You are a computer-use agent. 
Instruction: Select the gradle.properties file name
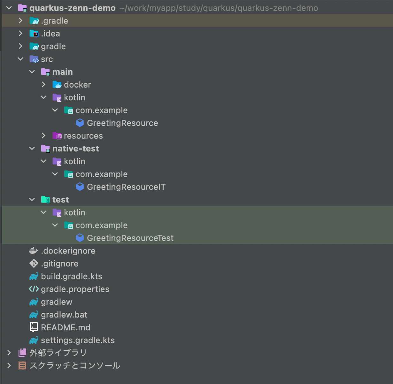(x=75, y=289)
